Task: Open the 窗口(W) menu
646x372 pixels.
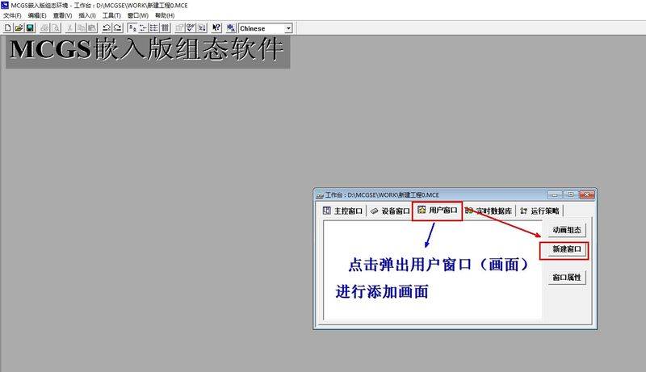Action: (x=137, y=15)
